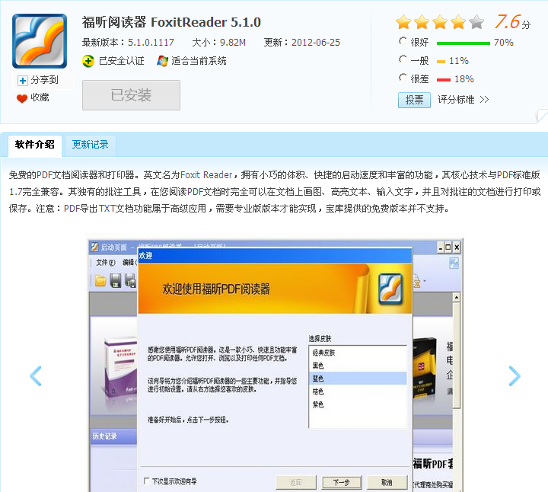Expand 评分标准 rating criteria chevron

click(x=484, y=100)
